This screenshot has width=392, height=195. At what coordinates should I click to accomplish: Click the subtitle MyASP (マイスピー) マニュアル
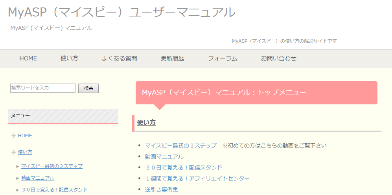click(51, 28)
